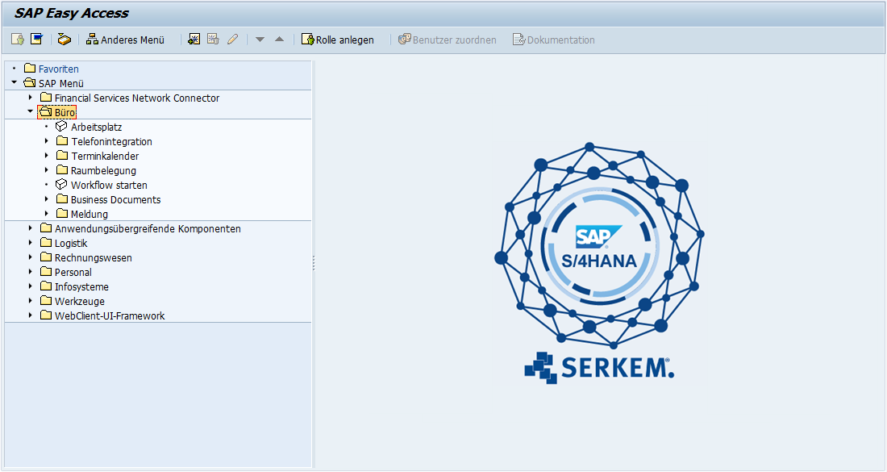Select the Werkzeuge folder label

tap(79, 302)
